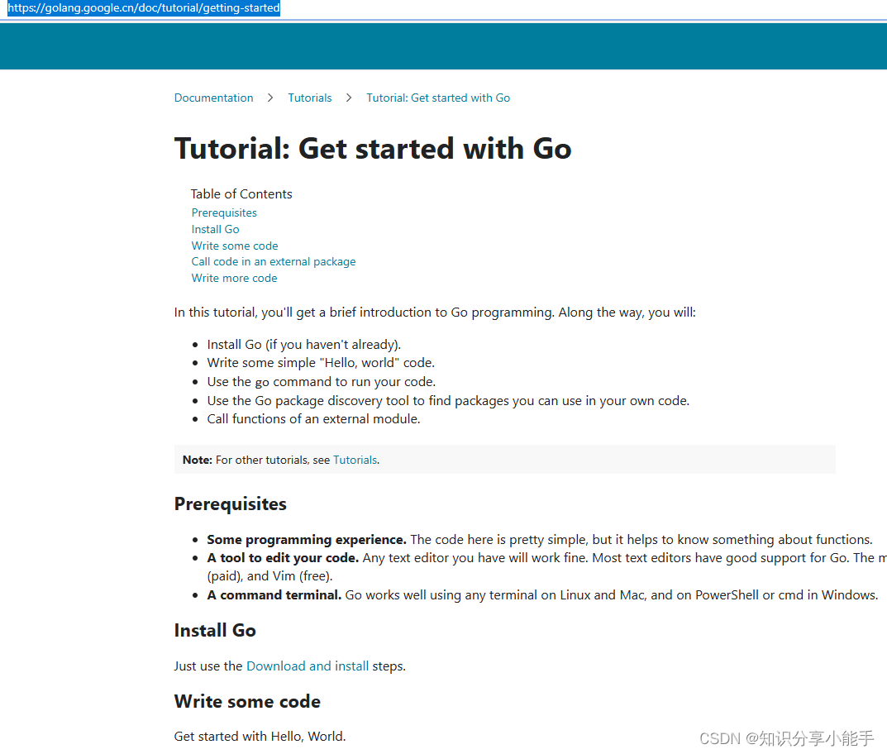Click the bold 'Note:' label
The width and height of the screenshot is (887, 754).
click(198, 460)
